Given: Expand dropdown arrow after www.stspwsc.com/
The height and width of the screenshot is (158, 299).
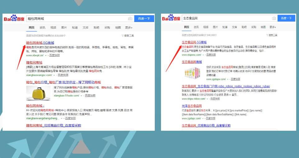Looking at the screenshot, I should pyautogui.click(x=203, y=55).
